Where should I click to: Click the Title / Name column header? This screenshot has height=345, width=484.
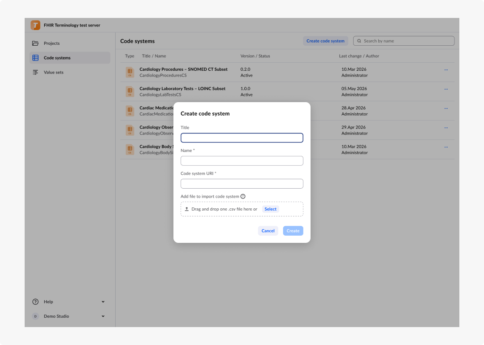point(154,56)
